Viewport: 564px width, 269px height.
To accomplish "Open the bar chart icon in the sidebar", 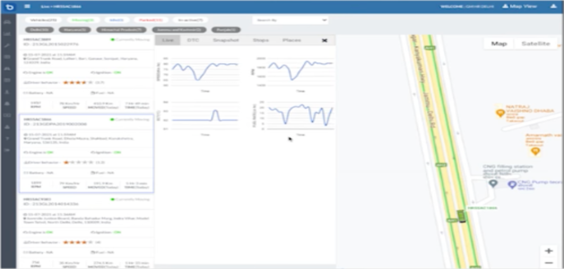I will [7, 33].
